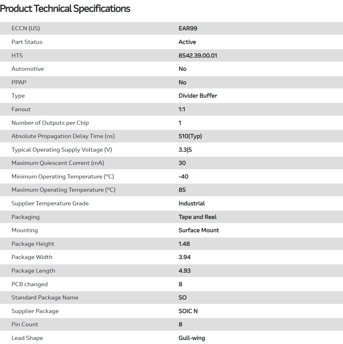
Task: Select the Industrial temperature grade value
Action: point(192,203)
